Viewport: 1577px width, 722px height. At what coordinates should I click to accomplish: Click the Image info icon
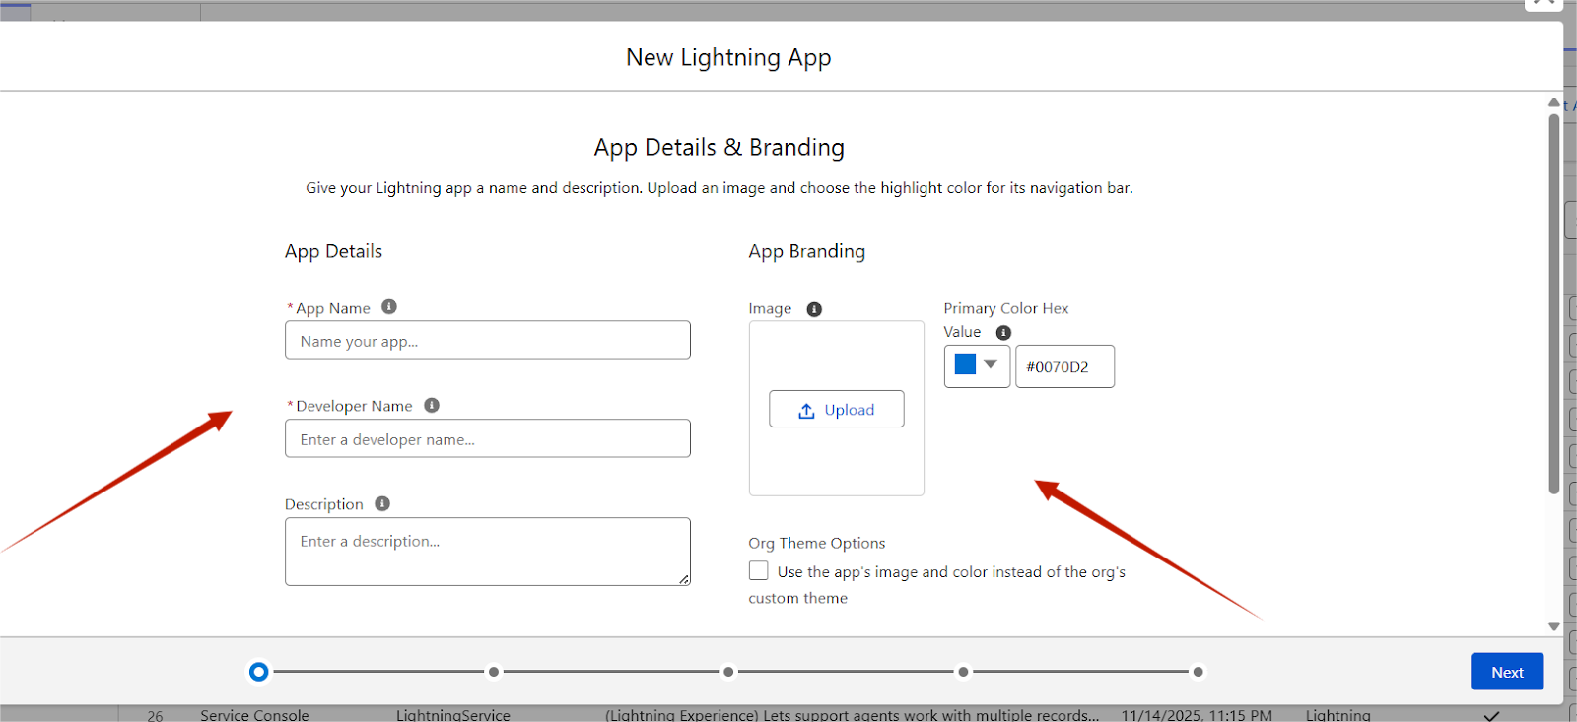pyautogui.click(x=814, y=309)
